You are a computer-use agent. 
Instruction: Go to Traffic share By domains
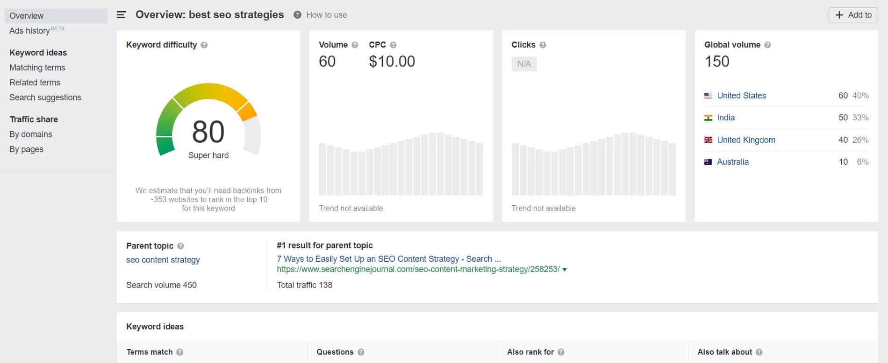[x=31, y=134]
